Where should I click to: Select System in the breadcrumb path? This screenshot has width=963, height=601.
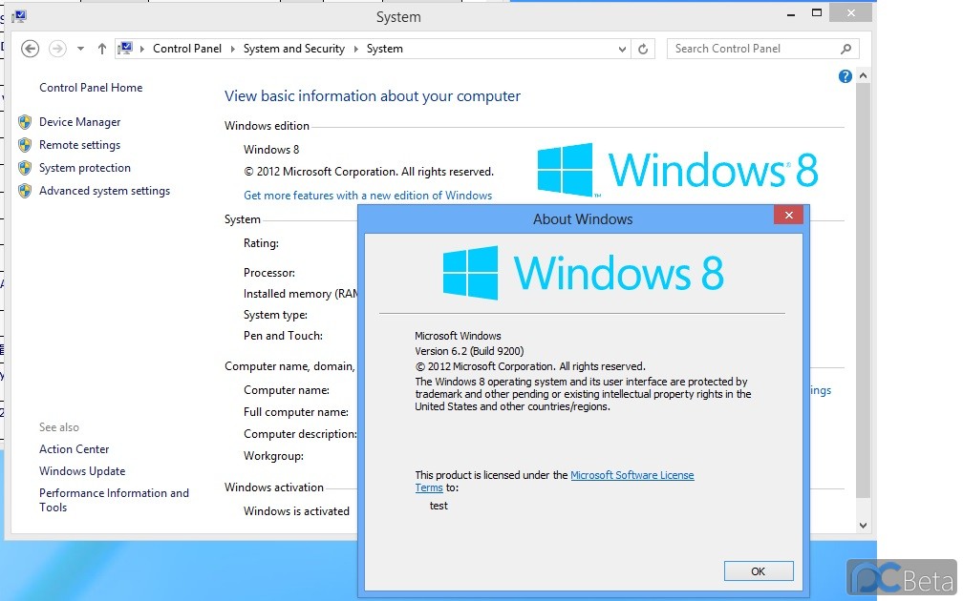click(x=384, y=49)
